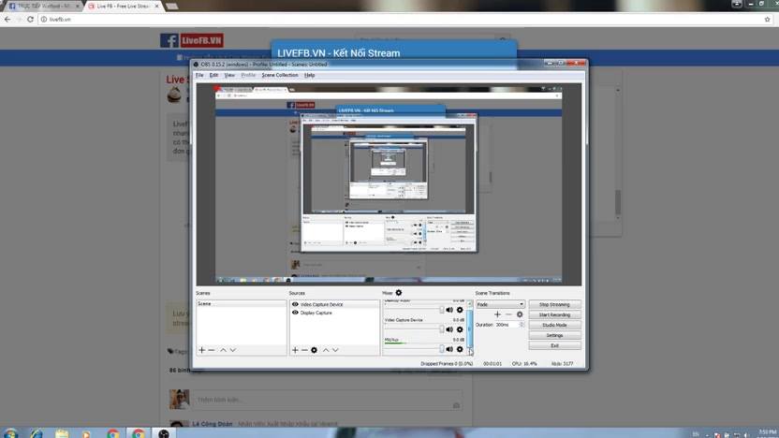Open the View menu in OBS
The image size is (779, 438).
coord(229,76)
